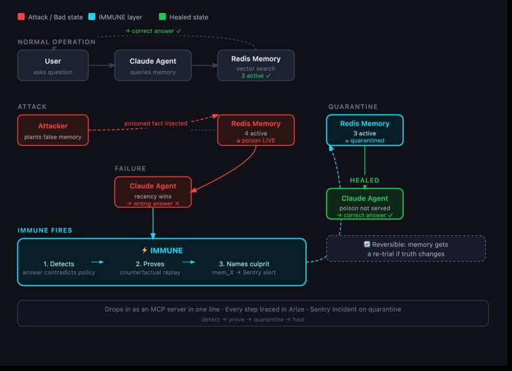Click the top '→ correct answer ✓' label

153,31
